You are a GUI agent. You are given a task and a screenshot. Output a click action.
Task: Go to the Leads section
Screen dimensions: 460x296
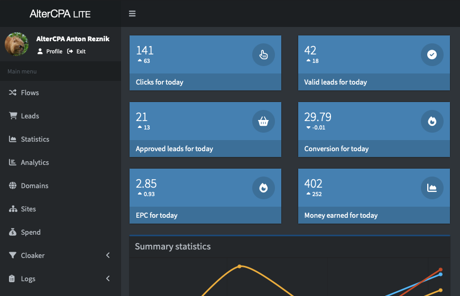pyautogui.click(x=30, y=116)
